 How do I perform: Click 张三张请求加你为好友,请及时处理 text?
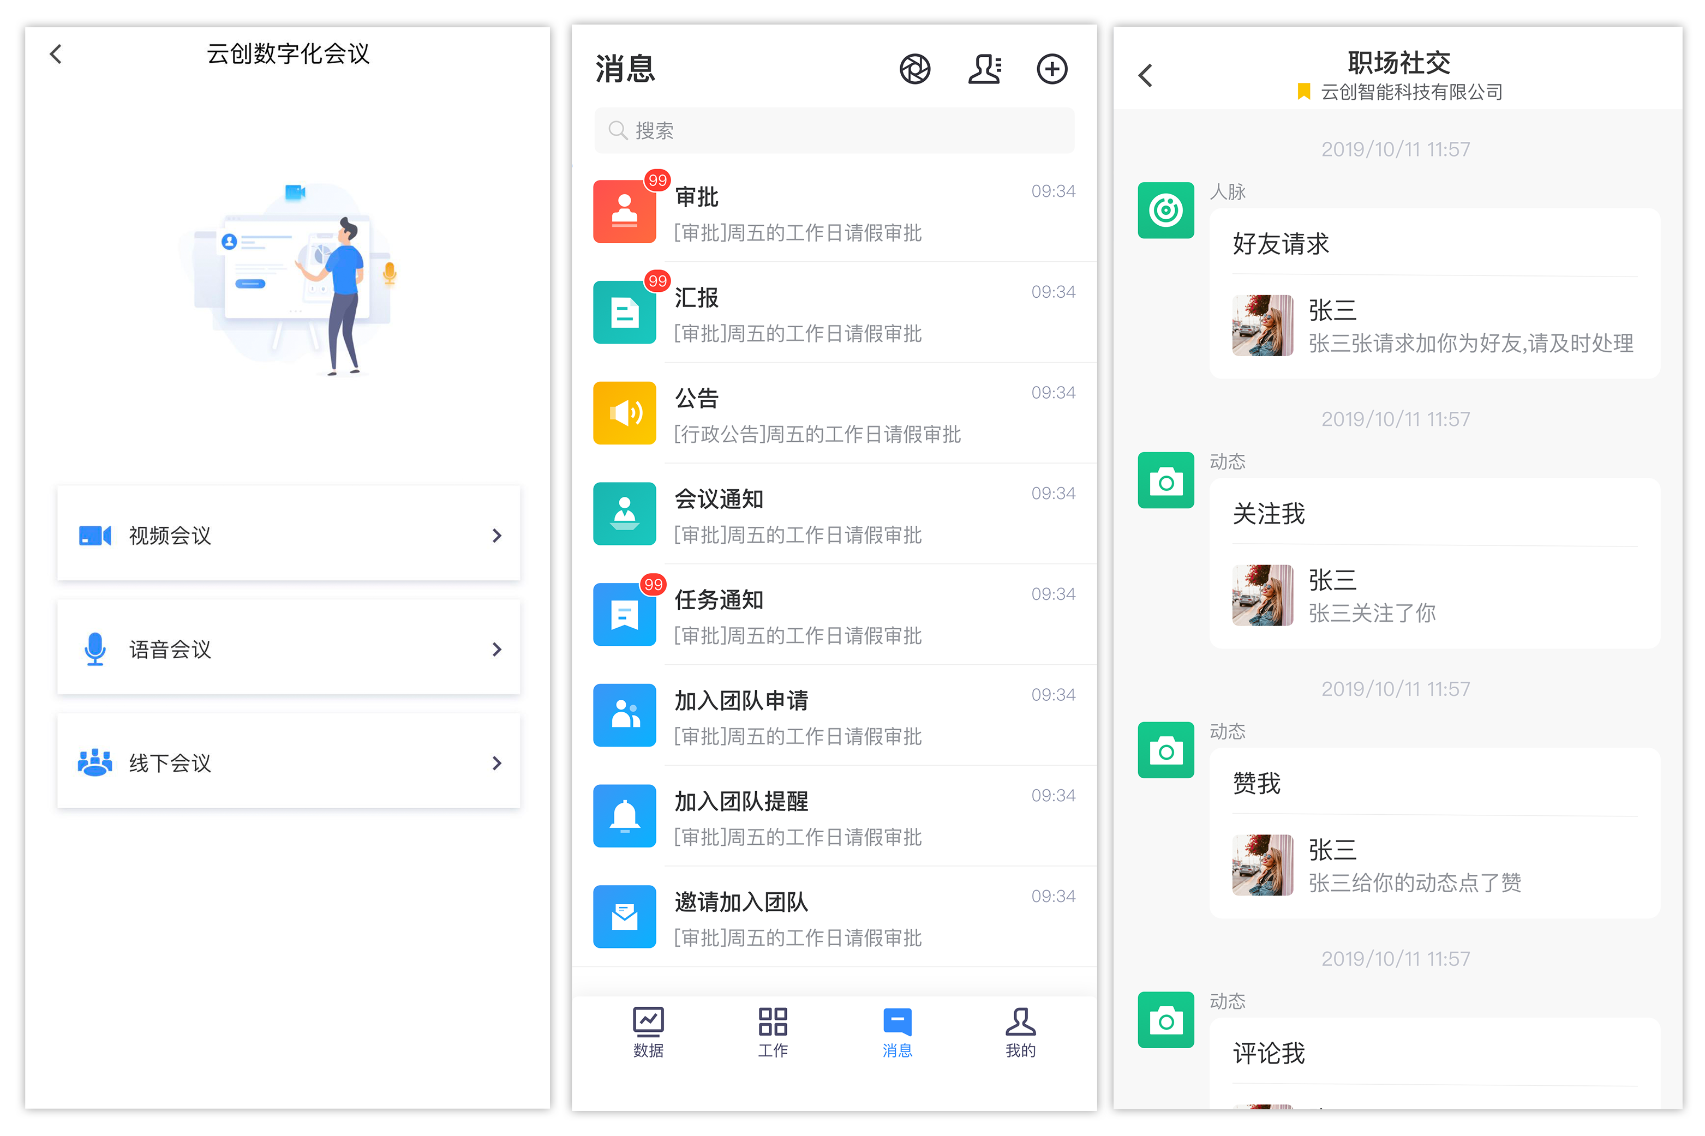[x=1470, y=344]
